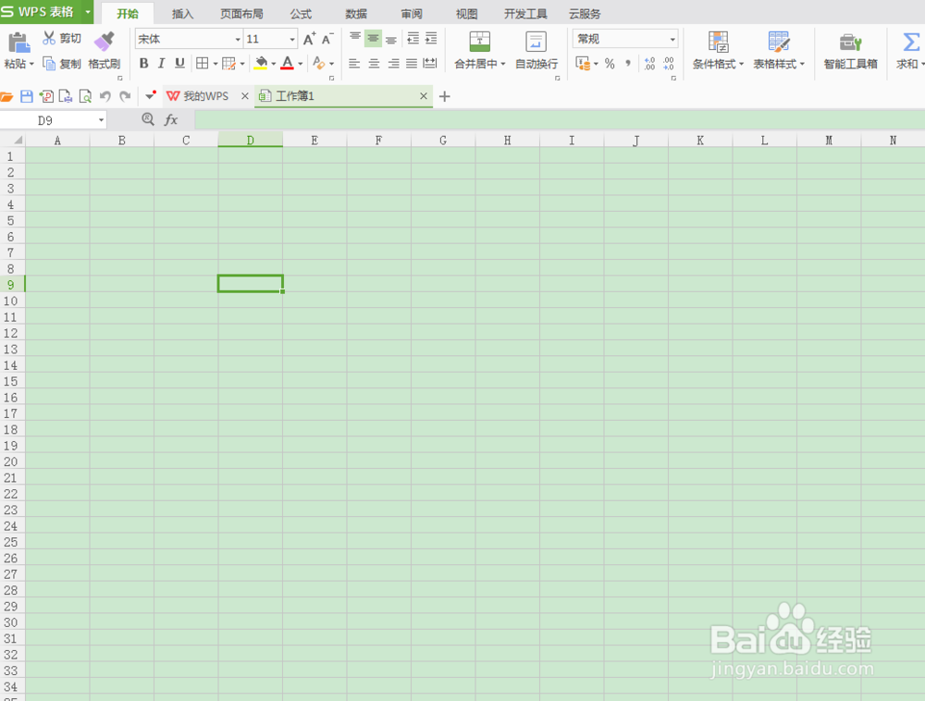The height and width of the screenshot is (701, 925).
Task: Apply percent style format
Action: tap(610, 63)
